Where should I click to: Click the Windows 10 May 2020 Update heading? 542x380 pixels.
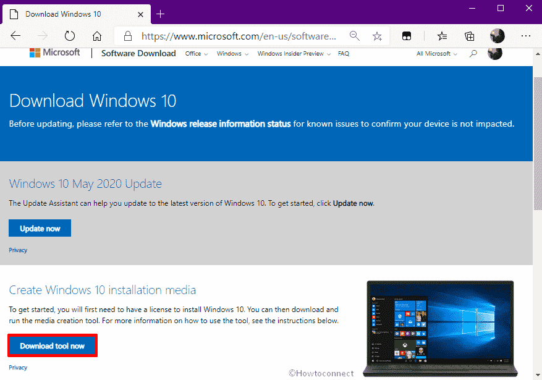[85, 184]
